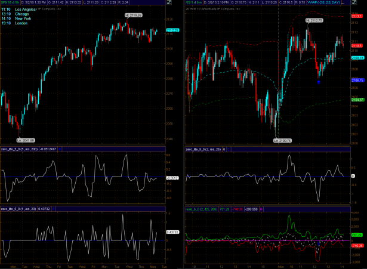The width and height of the screenshot is (367, 269).
Task: Click the H: 2113.32 high value in SPX header
Action: (x=74, y=2)
